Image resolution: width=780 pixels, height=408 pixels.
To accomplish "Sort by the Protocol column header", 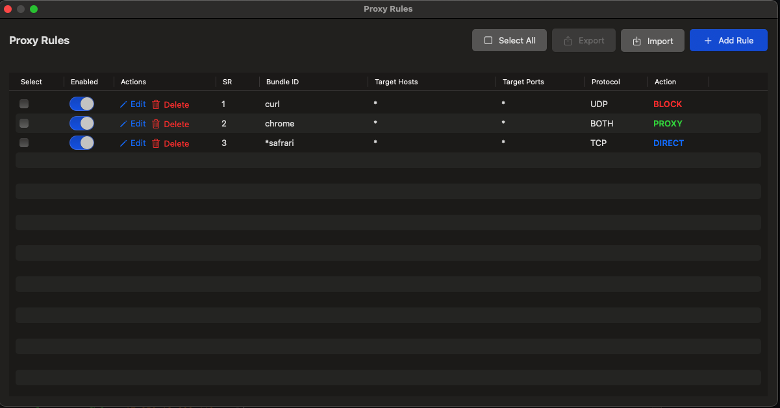I will pyautogui.click(x=606, y=82).
